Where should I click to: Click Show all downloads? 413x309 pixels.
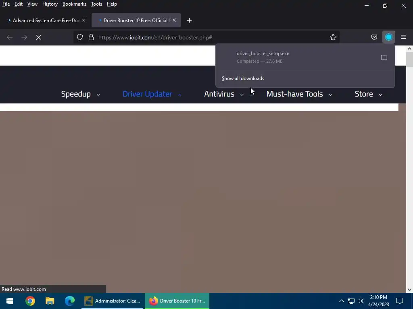coord(243,78)
